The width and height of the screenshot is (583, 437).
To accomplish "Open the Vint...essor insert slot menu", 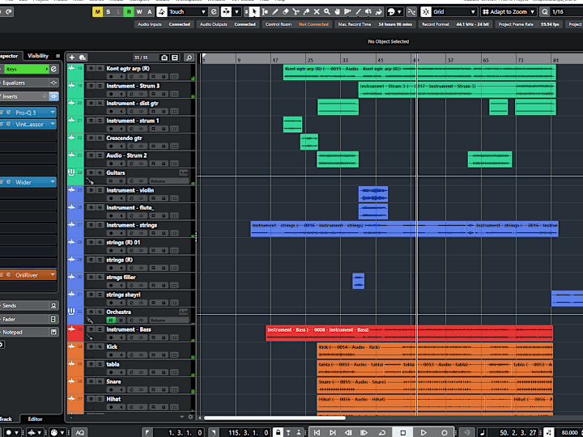I will point(53,124).
